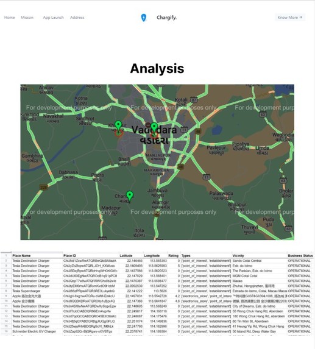Open the App Launch section
This screenshot has height=349, width=315.
53,18
